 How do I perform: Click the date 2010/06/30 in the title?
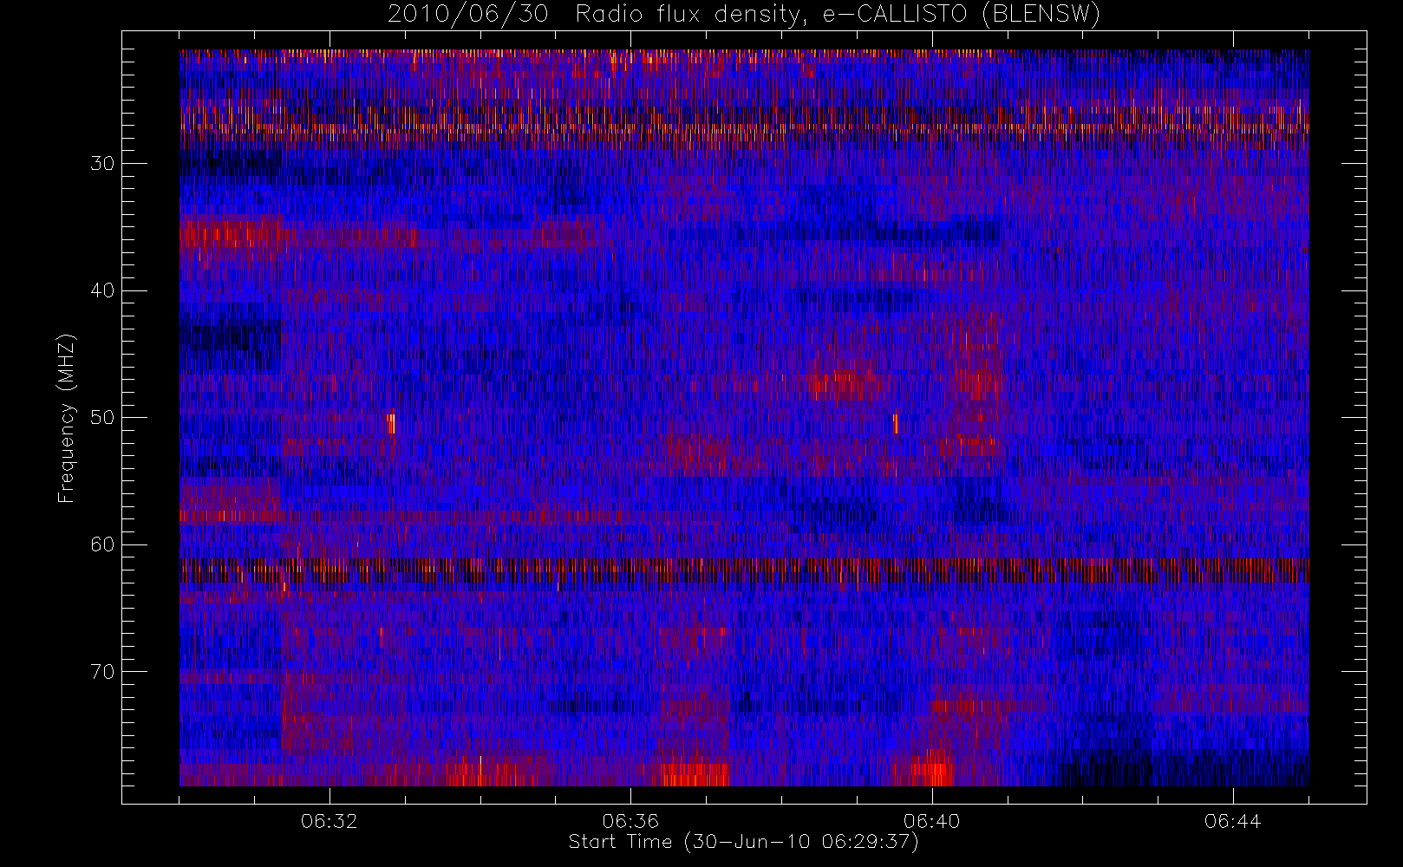467,15
